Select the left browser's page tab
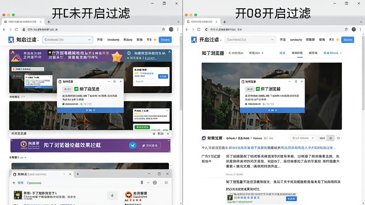Image resolution: width=365 pixels, height=205 pixels. point(23,22)
